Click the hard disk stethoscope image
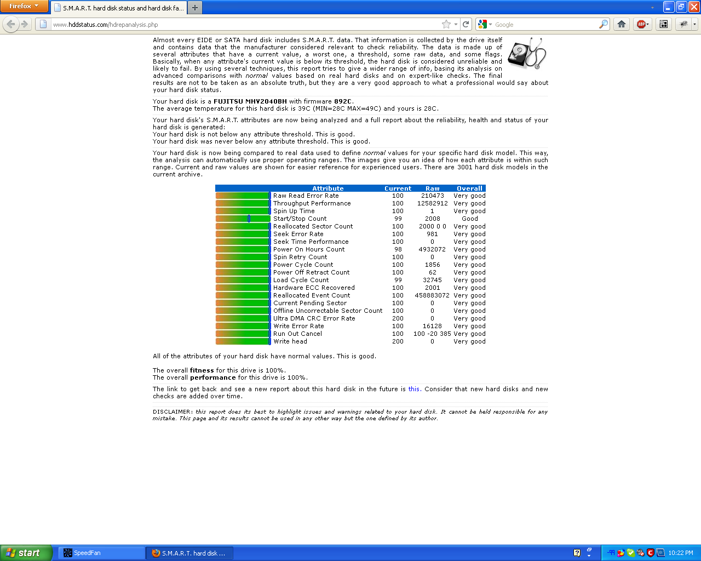Viewport: 701px width, 561px height. coord(527,53)
